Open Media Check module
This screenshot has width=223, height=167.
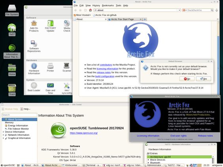[x=67, y=26]
